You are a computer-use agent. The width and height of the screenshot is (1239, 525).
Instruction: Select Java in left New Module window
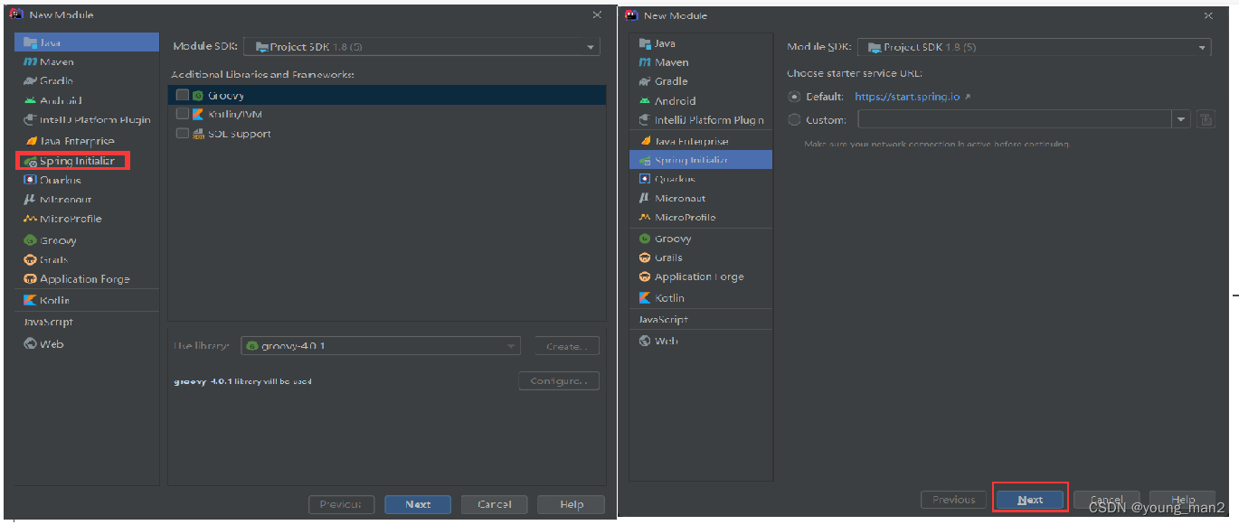87,42
